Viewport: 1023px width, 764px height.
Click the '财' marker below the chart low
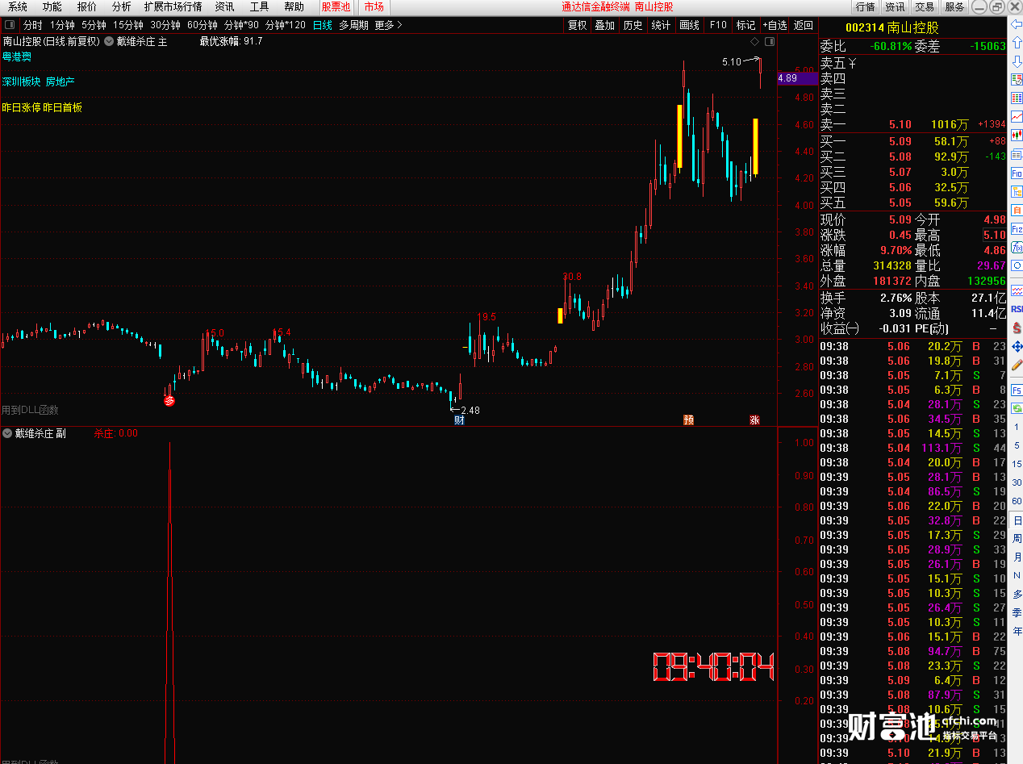(x=459, y=420)
